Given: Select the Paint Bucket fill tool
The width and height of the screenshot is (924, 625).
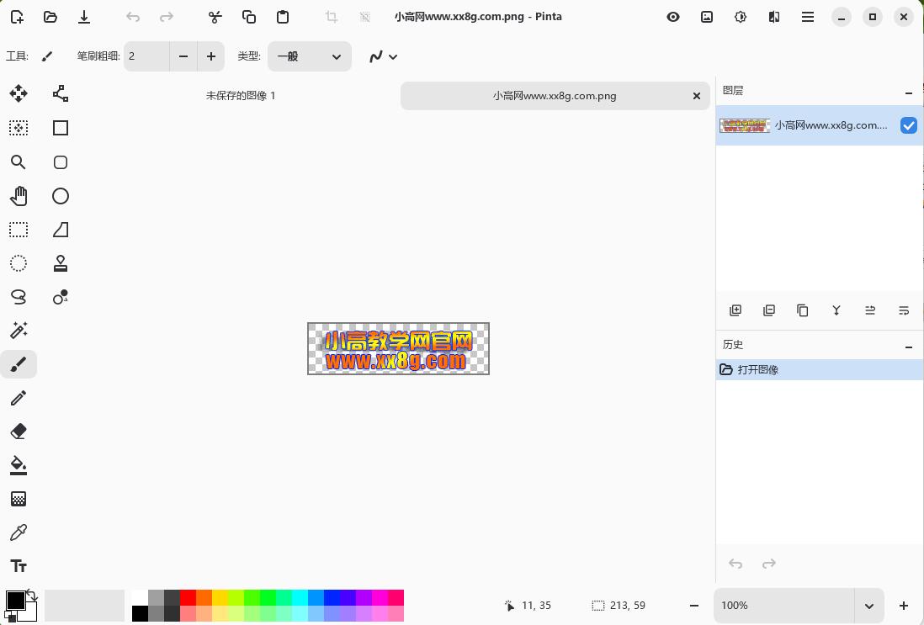Looking at the screenshot, I should 19,465.
